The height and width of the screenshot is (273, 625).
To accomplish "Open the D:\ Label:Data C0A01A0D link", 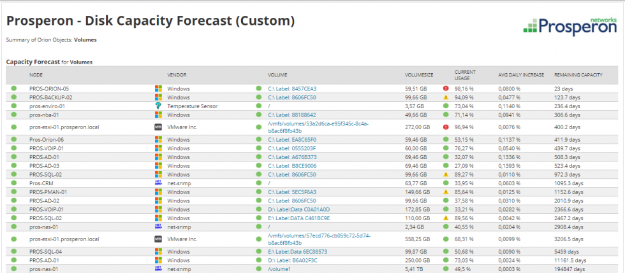I will (x=298, y=209).
